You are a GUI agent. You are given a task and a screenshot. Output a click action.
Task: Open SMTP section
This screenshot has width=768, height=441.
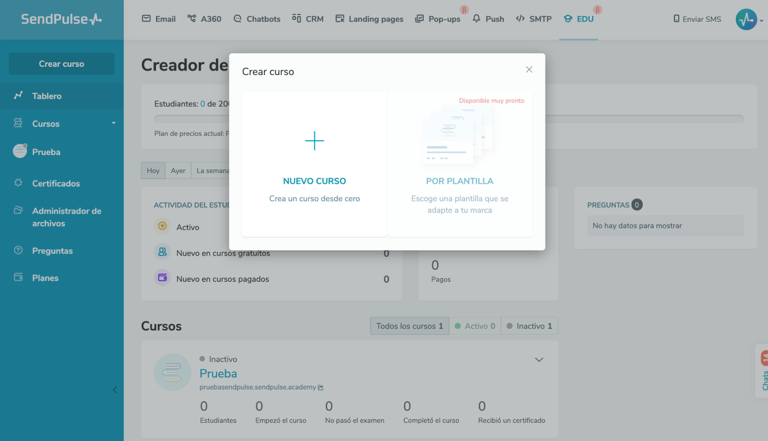534,19
